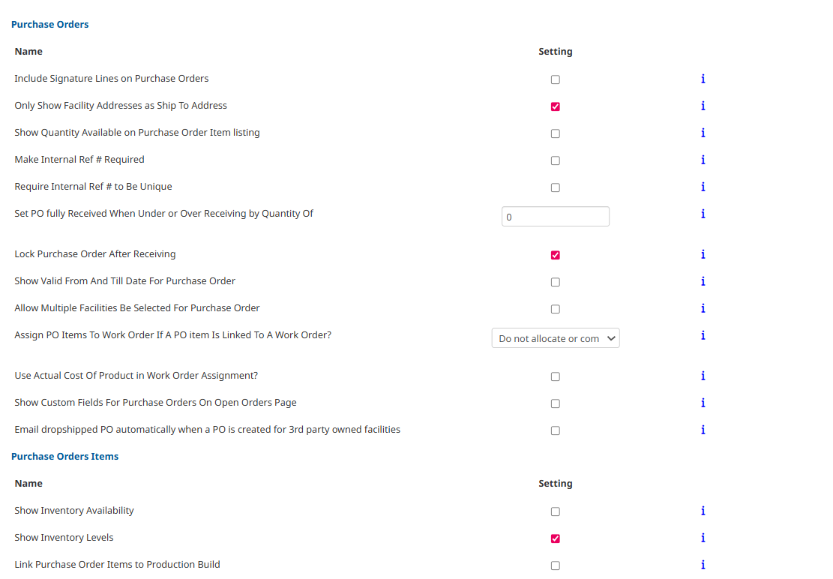
Task: View help for Allow Multiple Facilities setting
Action: point(703,308)
